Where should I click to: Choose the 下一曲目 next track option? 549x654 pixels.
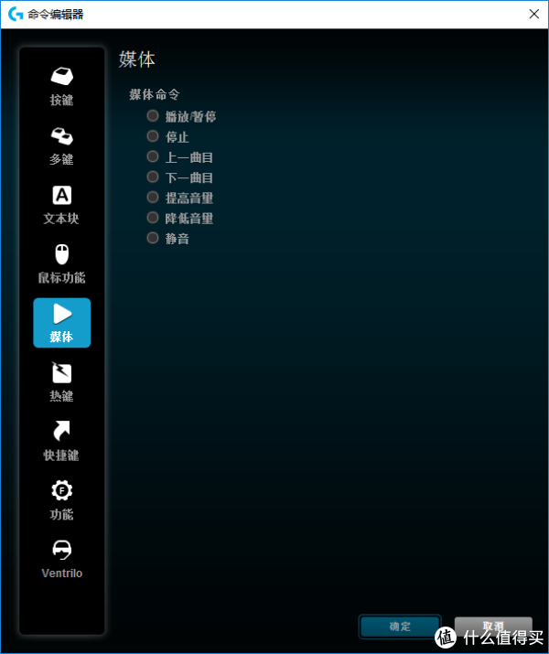click(x=180, y=177)
